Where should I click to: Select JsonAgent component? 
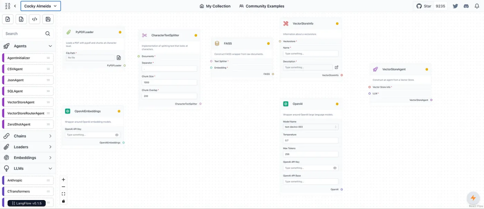click(28, 80)
